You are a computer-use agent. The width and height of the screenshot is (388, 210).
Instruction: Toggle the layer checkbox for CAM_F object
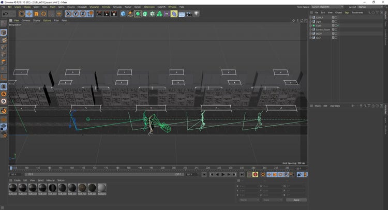[x=333, y=17]
